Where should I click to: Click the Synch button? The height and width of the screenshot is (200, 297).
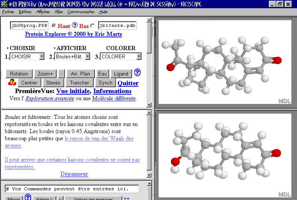pos(105,83)
